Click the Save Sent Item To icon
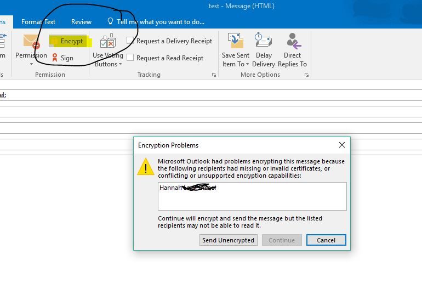 pos(236,41)
